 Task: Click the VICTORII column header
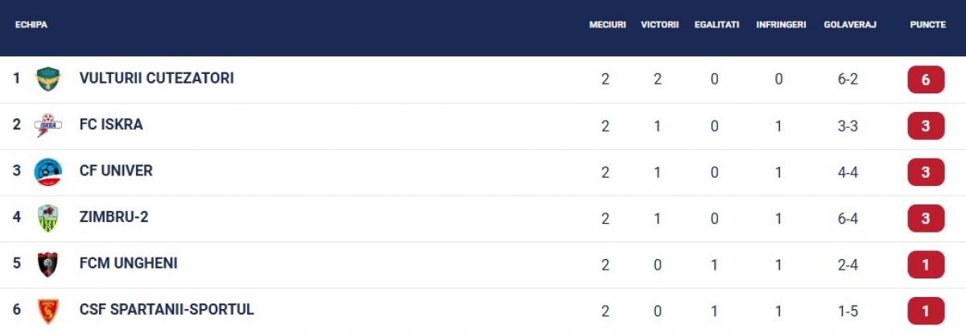point(660,25)
